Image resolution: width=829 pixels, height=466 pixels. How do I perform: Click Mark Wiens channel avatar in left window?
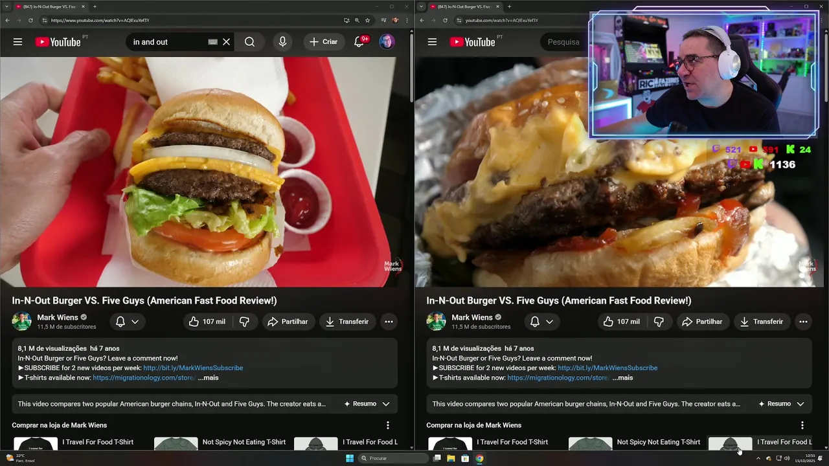click(21, 322)
